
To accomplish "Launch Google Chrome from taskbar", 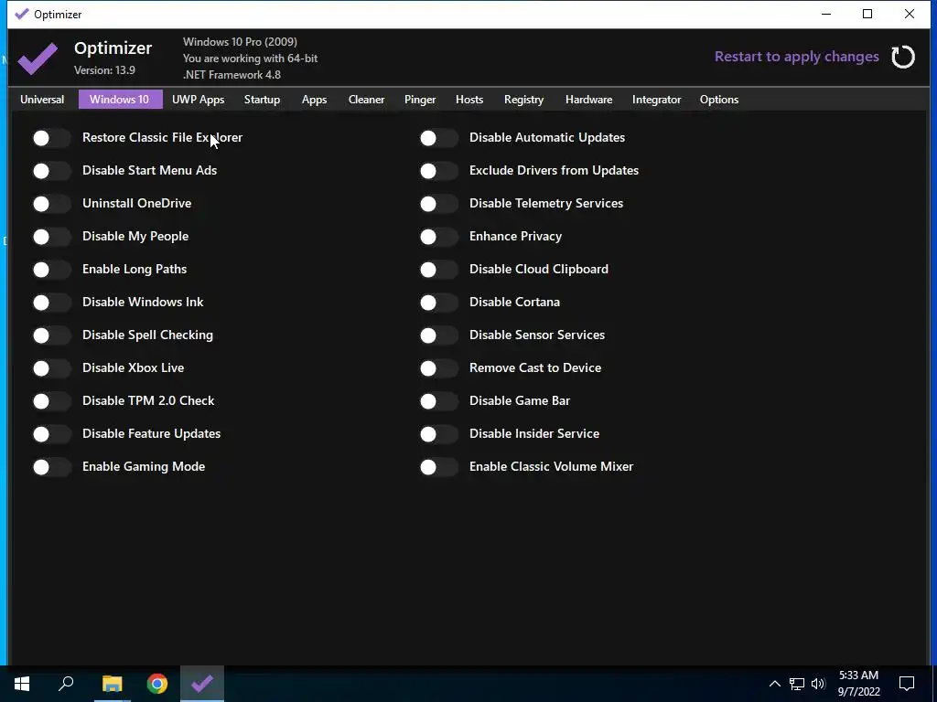I will coord(157,684).
